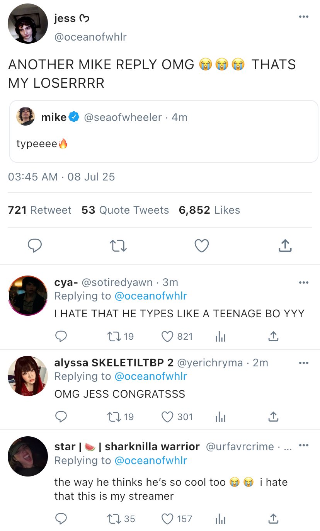Viewport: 320px width, 531px height.
Task: Open jess's profile picture
Action: click(27, 24)
